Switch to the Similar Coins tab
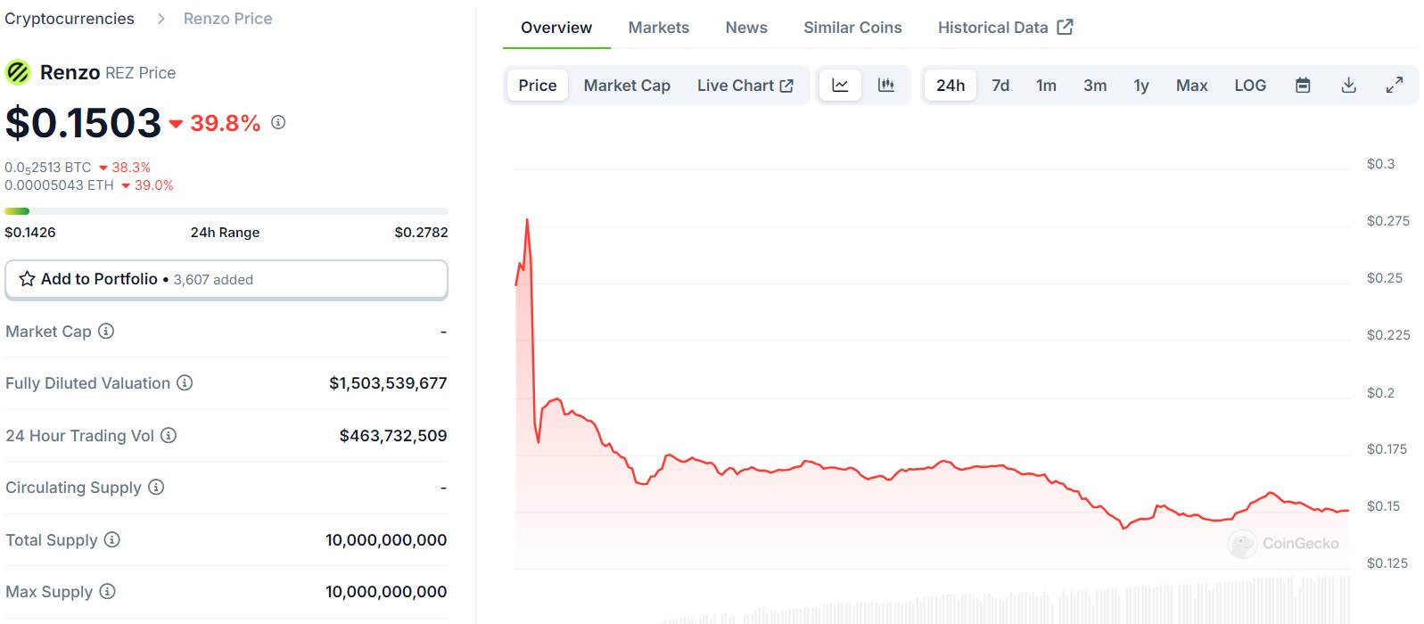Viewport: 1424px width, 624px height. 852,28
